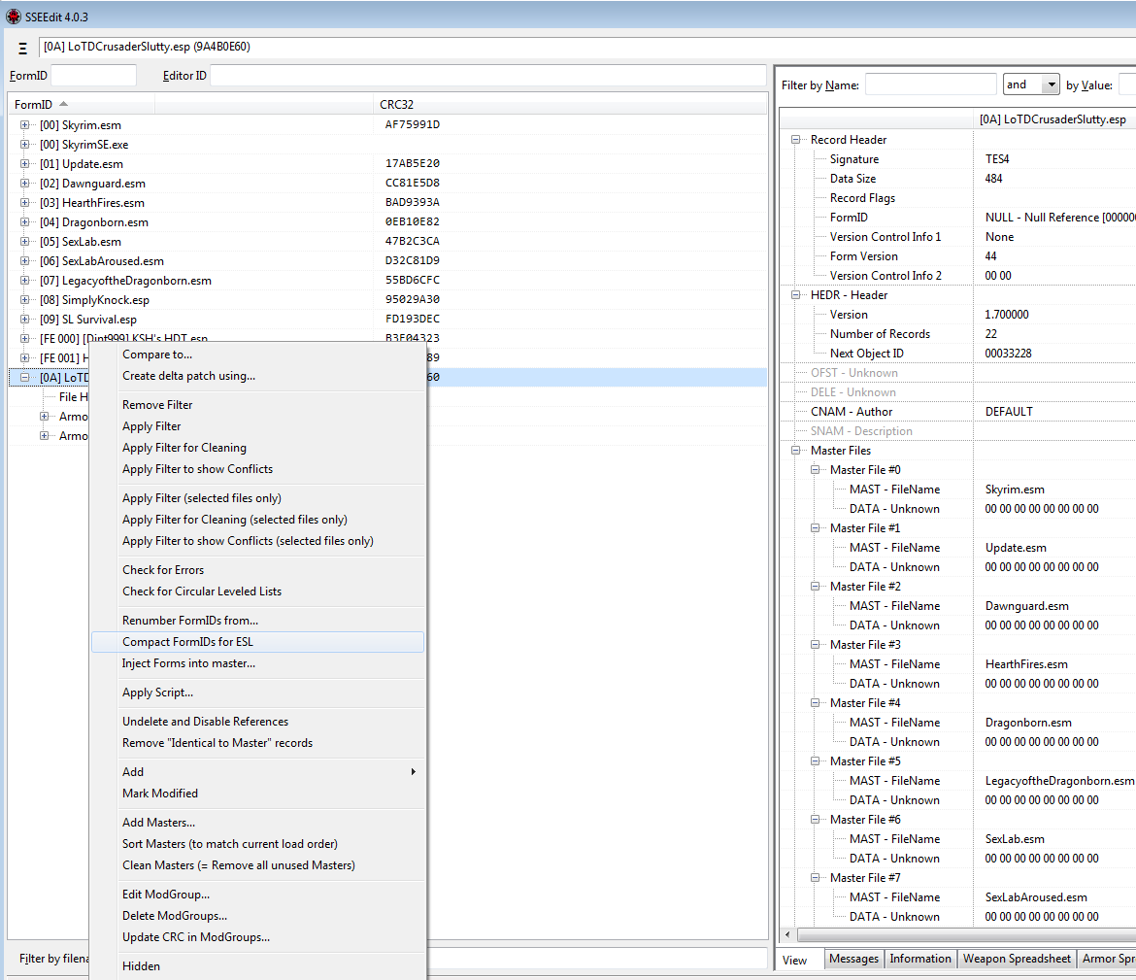Click Compact FormIDs for ESL
This screenshot has height=980, width=1136.
coord(257,641)
